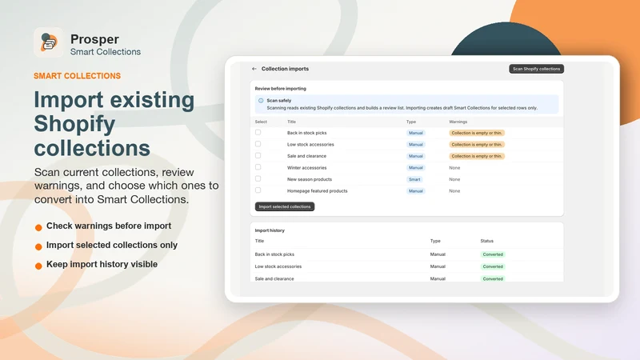Screen dimensions: 640x360
Task: Click the Sale and clearance review row title
Action: coord(306,156)
